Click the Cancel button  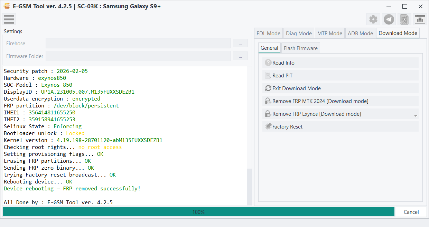point(411,212)
